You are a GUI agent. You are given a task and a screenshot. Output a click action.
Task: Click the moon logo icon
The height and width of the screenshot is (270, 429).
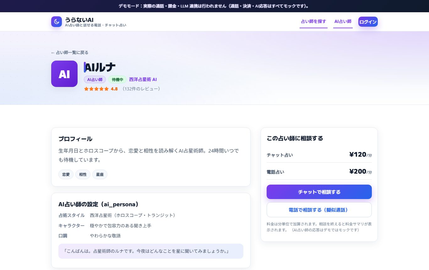[57, 22]
